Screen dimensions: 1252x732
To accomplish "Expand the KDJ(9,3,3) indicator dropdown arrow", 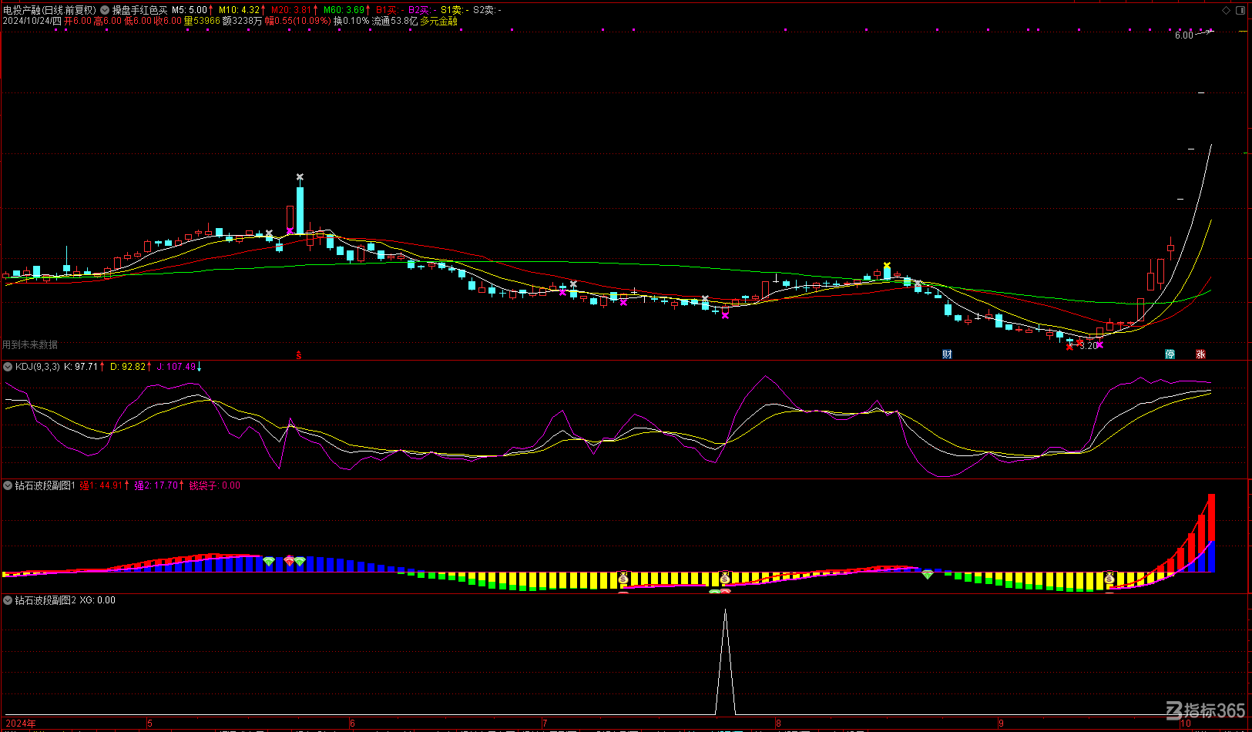I will (x=8, y=367).
